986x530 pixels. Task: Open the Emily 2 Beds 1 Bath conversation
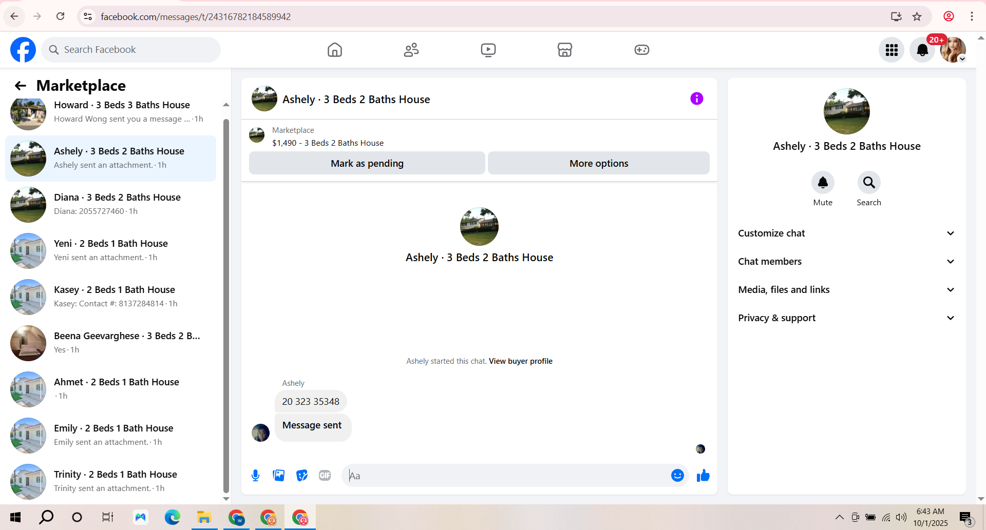[110, 436]
